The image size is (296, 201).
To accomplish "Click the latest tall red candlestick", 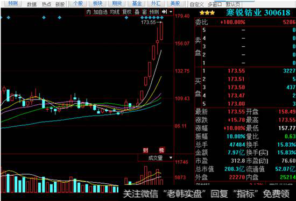I will point(161,31).
